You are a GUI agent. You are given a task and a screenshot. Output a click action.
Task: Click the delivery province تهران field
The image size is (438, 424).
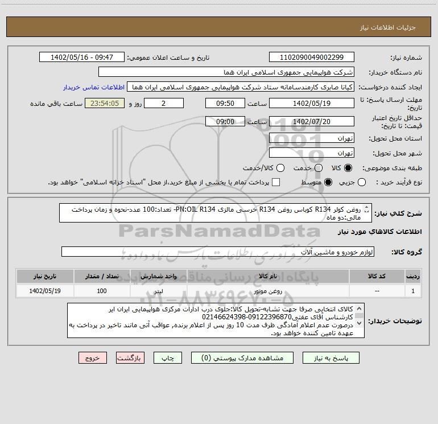click(x=312, y=138)
